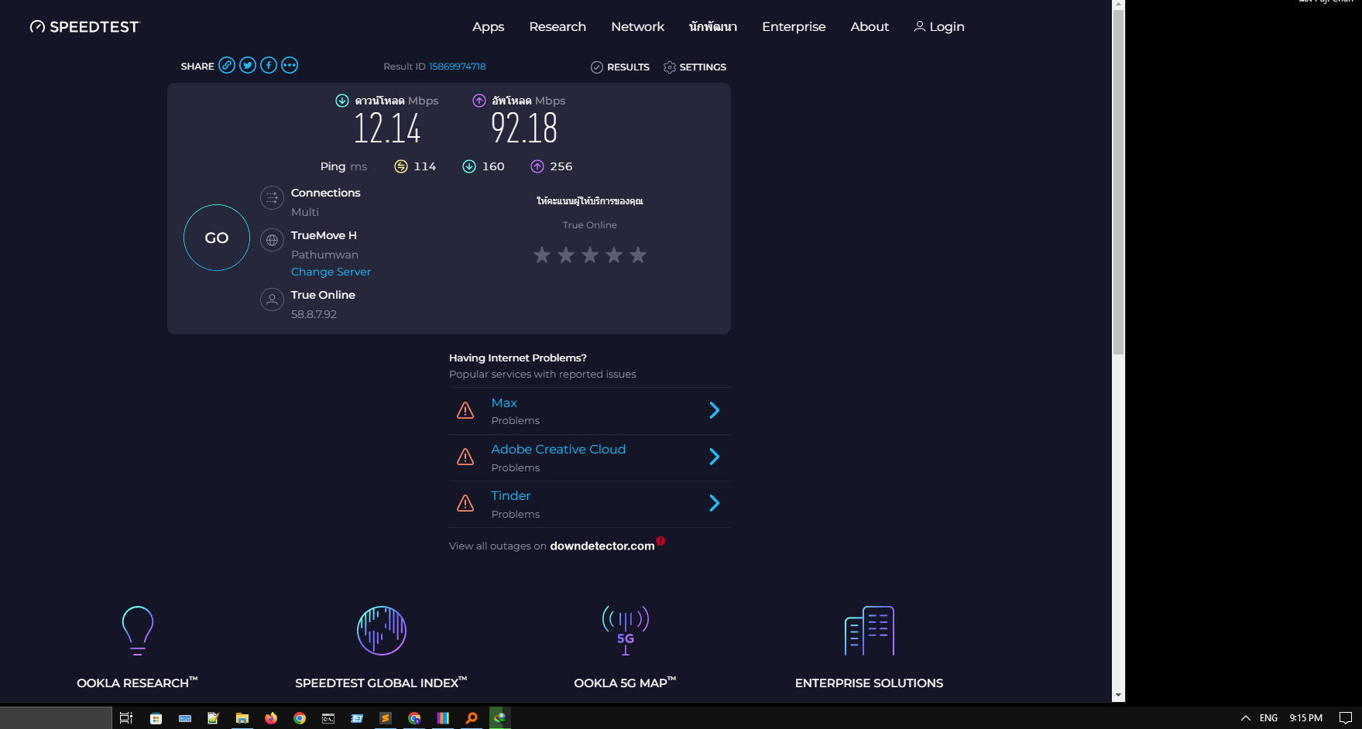Click the Tinder warning triangle icon
Image resolution: width=1362 pixels, height=729 pixels.
(x=465, y=504)
